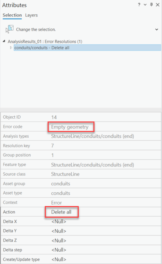Expand the Change the selection dropdown arrow
The width and height of the screenshot is (162, 264).
pyautogui.click(x=157, y=29)
